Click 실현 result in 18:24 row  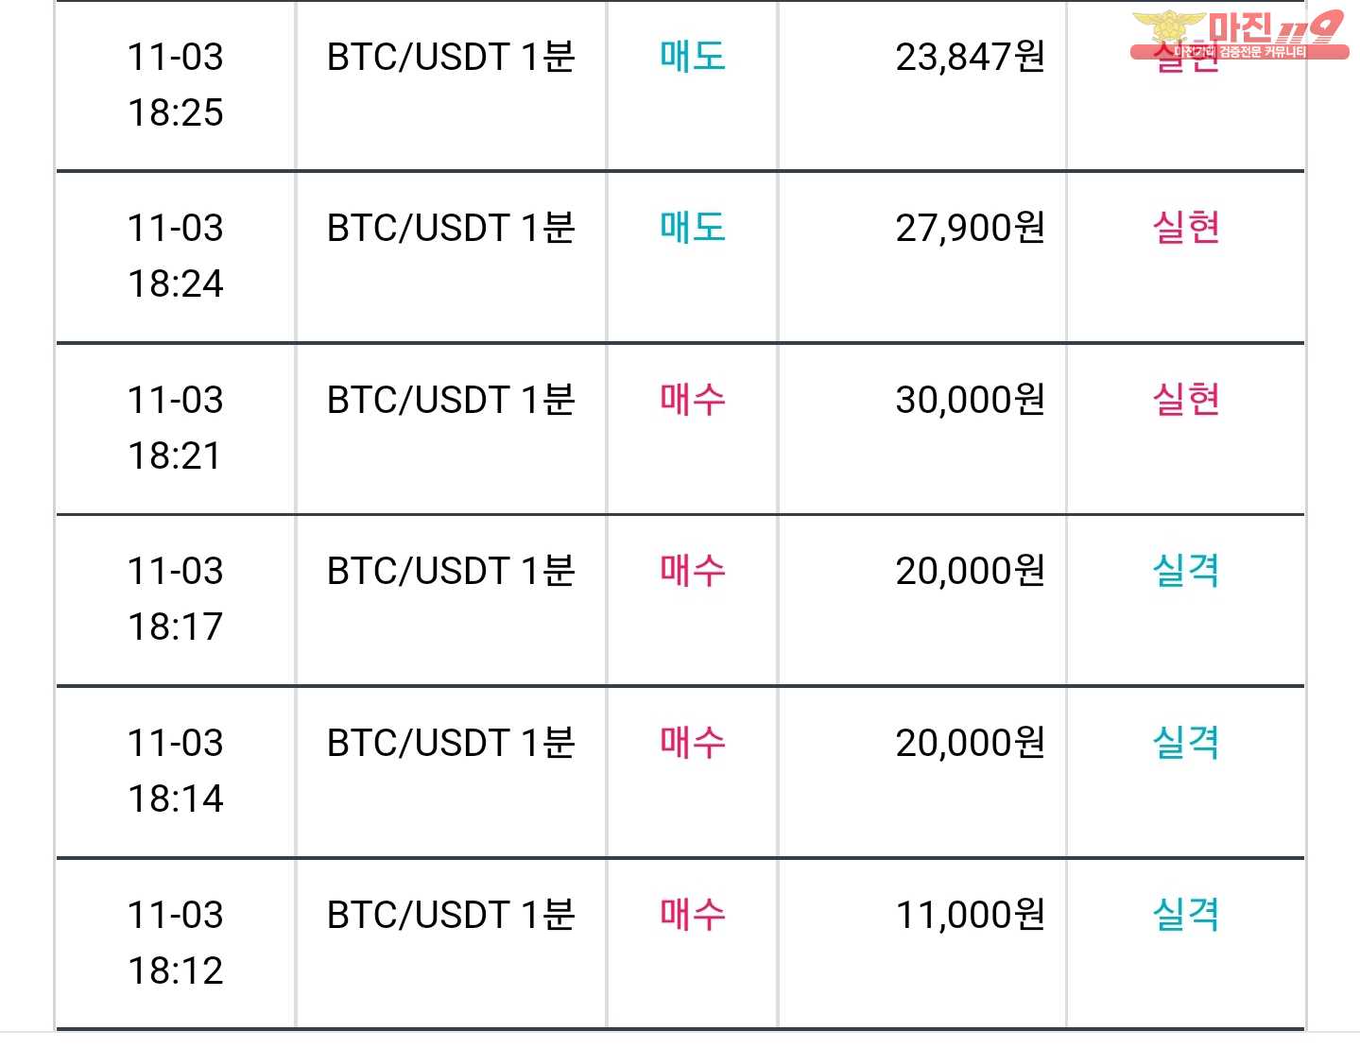click(x=1186, y=228)
